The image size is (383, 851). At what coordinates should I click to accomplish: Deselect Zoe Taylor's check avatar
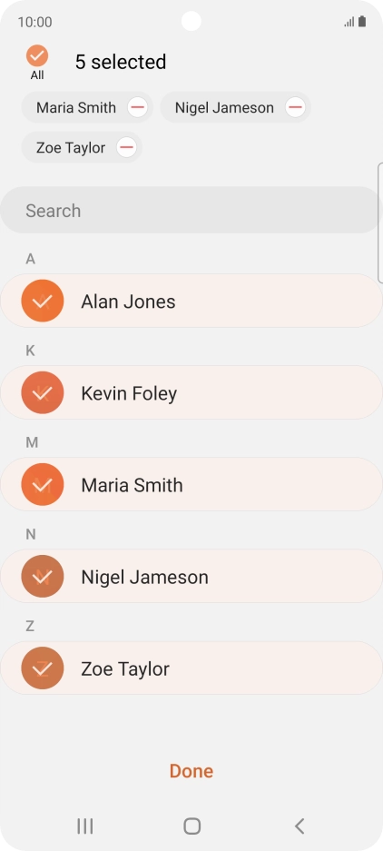point(43,668)
